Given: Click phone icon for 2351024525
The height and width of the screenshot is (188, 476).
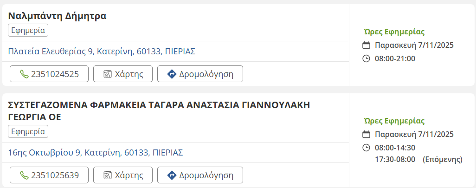Looking at the screenshot, I should (x=24, y=74).
